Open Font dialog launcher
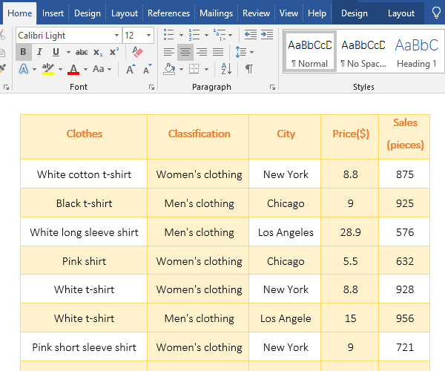 coord(151,87)
